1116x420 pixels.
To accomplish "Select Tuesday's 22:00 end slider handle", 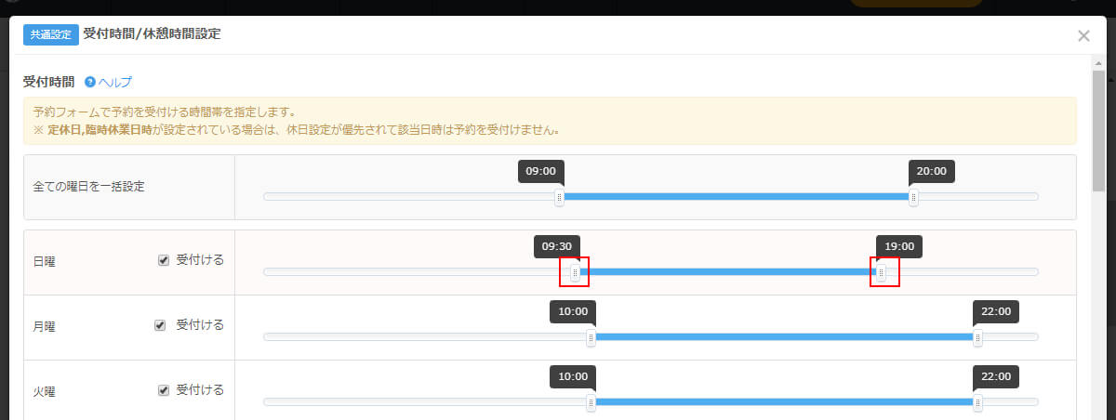I will tap(977, 402).
